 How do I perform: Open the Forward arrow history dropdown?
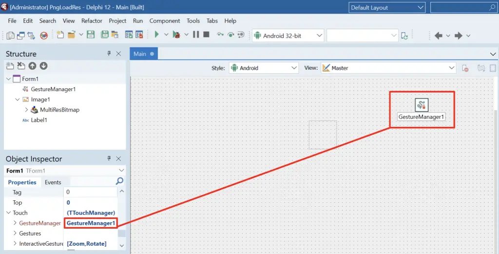(468, 36)
